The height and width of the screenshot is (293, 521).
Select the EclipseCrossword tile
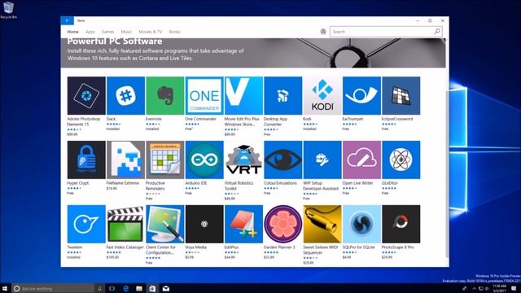coord(401,96)
